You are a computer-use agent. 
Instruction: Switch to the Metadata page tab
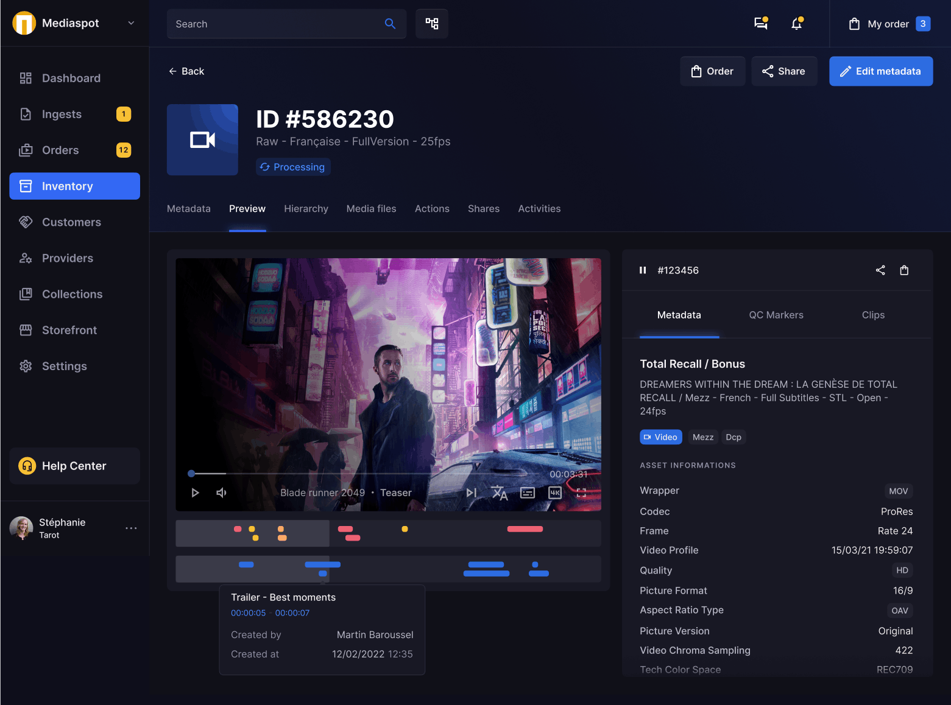189,209
